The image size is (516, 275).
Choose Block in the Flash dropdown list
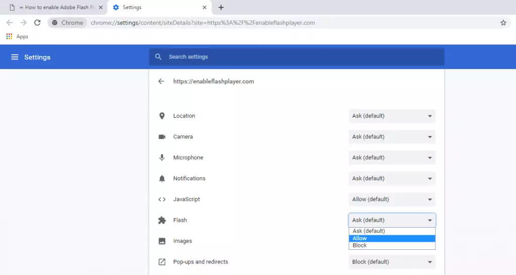(392, 246)
